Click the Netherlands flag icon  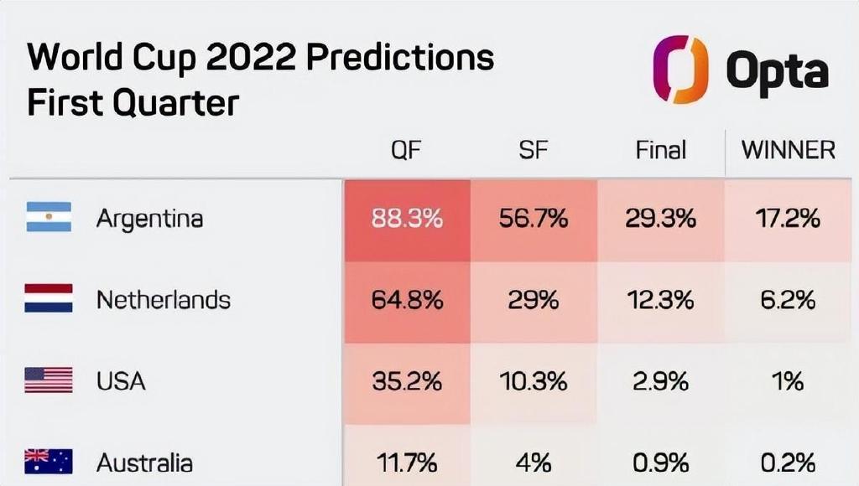click(48, 298)
